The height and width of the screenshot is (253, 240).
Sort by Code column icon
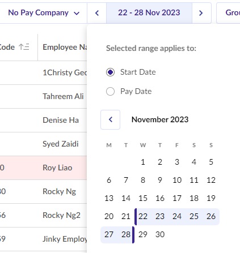pos(24,47)
